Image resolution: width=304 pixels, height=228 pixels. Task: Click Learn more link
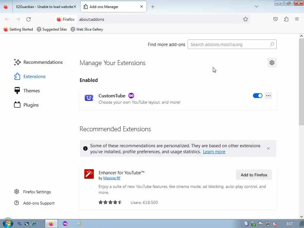click(x=214, y=152)
